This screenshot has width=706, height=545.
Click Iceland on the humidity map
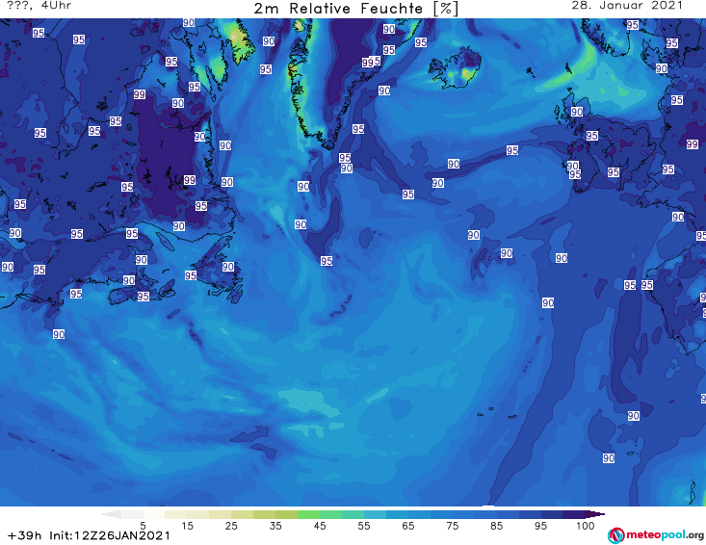coord(455,69)
